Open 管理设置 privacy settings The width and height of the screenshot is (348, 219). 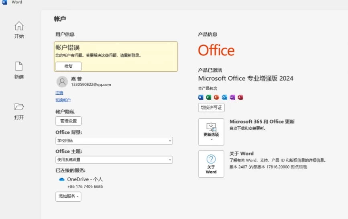[68, 121]
